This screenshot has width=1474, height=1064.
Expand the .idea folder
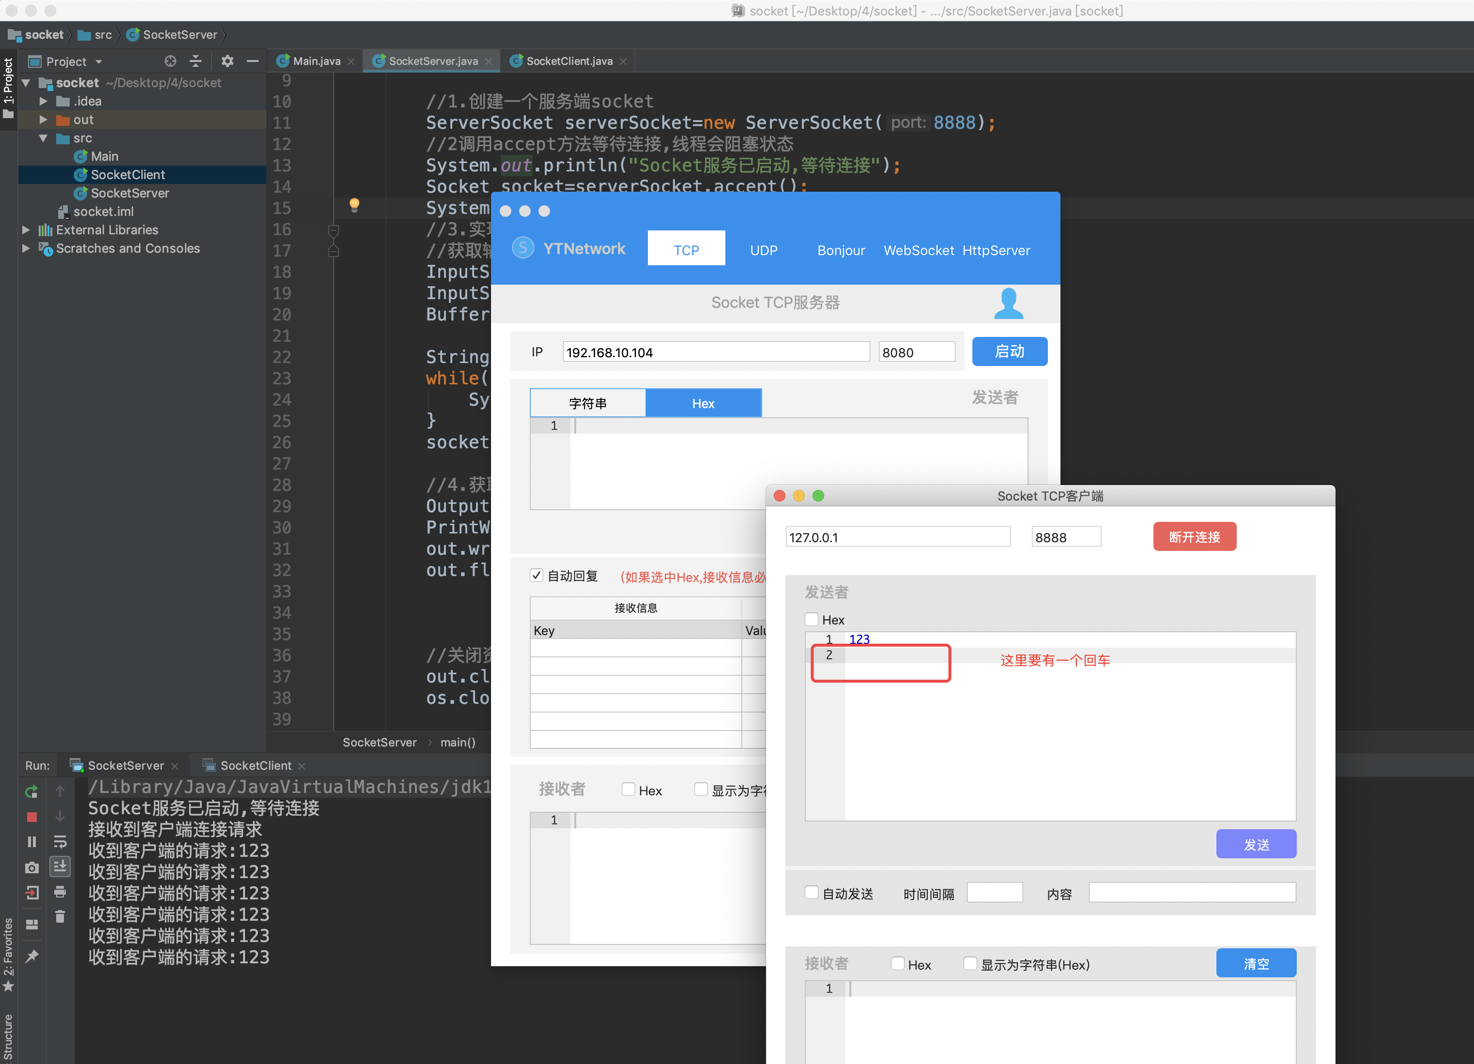click(44, 101)
